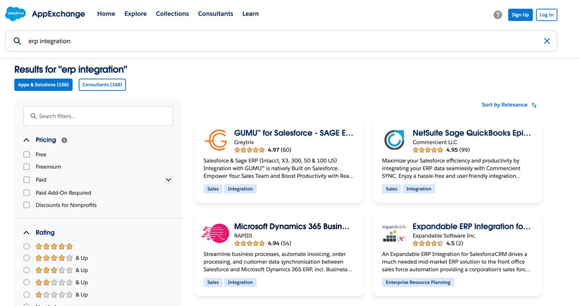Click the Salesforce cloud logo

click(x=15, y=14)
